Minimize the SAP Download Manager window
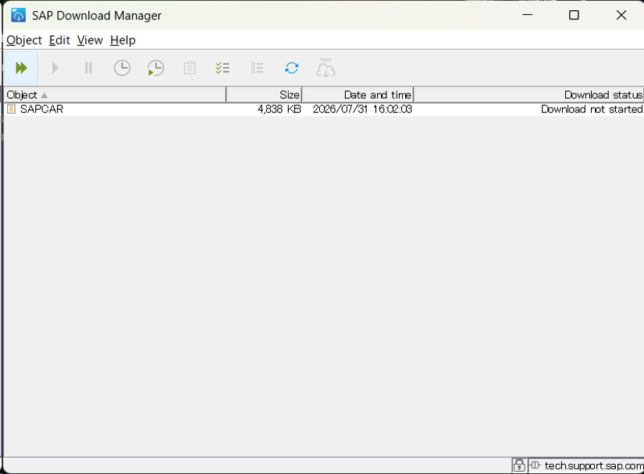 coord(528,15)
